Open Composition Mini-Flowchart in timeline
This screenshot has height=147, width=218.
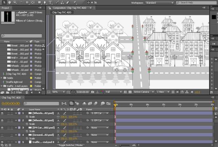(x=64, y=103)
